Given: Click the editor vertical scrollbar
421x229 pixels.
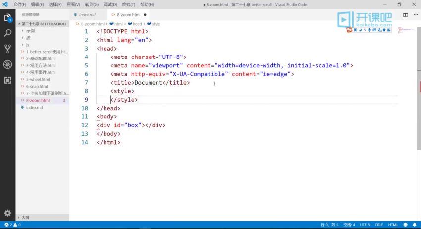Looking at the screenshot, I should tap(419, 89).
